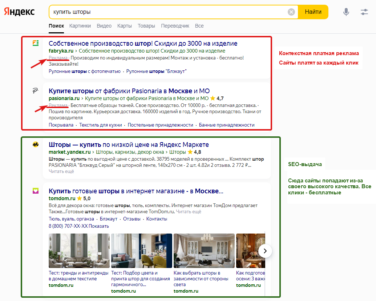Go to the Карты tab
This screenshot has height=301, width=376.
point(125,26)
